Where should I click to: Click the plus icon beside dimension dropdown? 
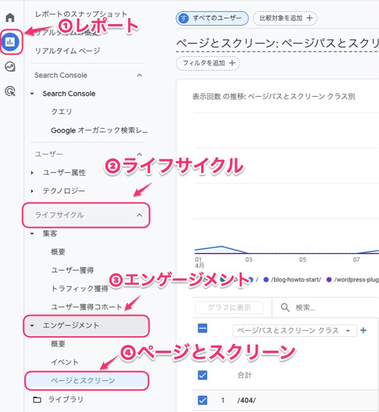[x=364, y=330]
